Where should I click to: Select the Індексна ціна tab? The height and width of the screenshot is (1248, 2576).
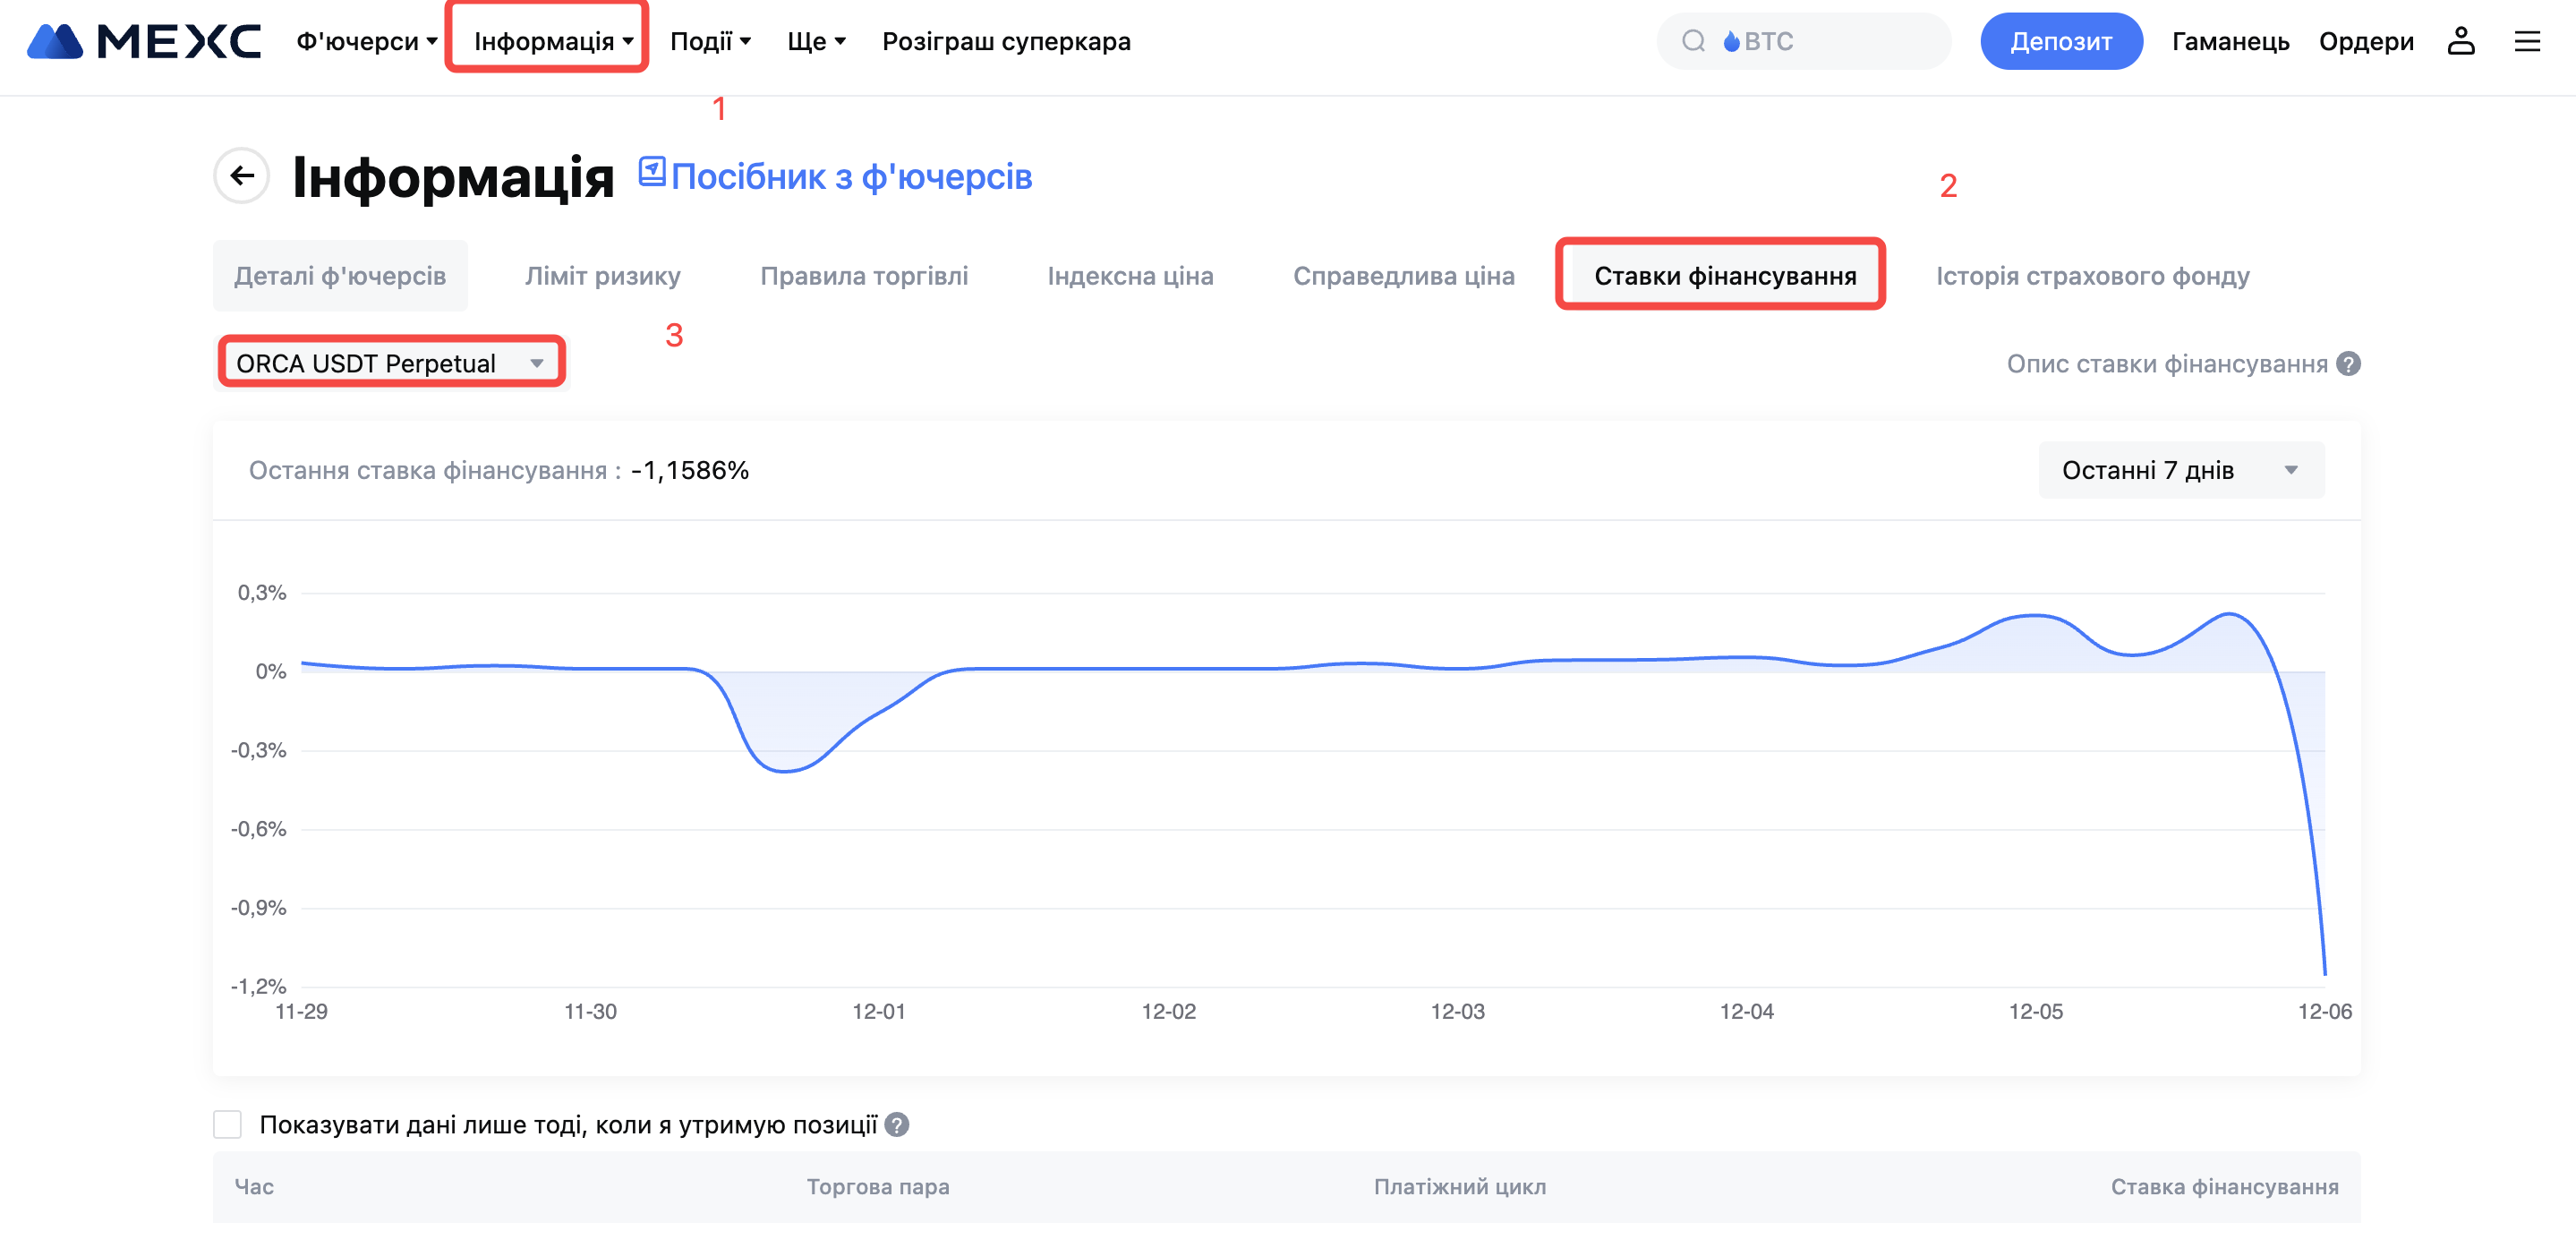click(x=1130, y=276)
